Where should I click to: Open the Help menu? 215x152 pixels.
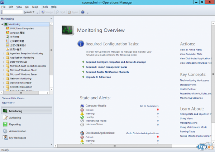point(54,7)
